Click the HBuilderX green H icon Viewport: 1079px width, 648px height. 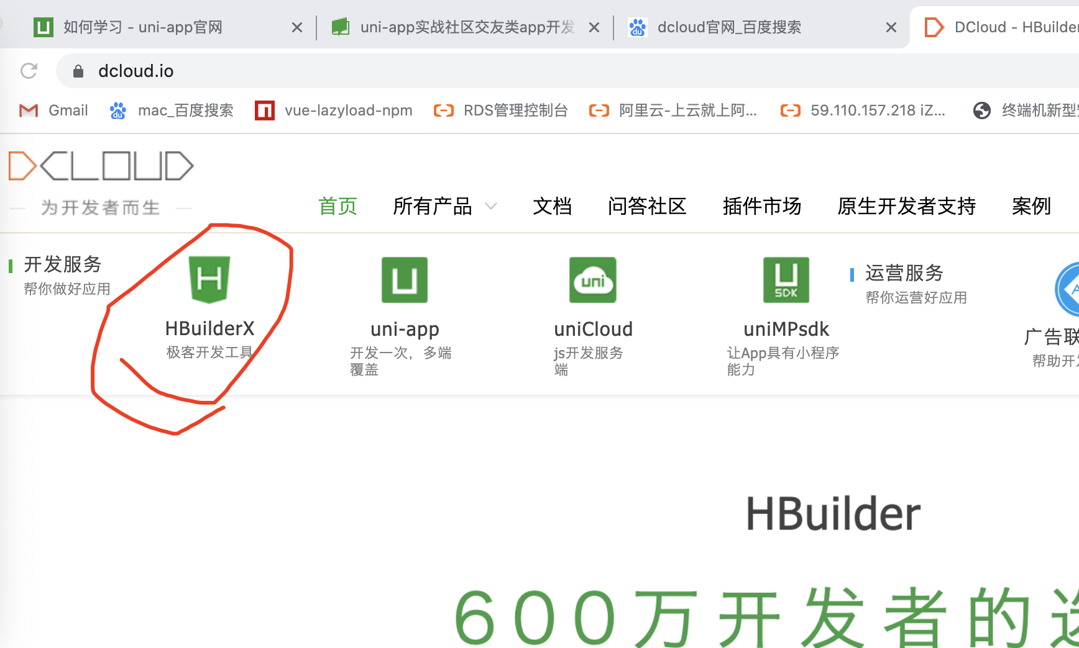(209, 279)
